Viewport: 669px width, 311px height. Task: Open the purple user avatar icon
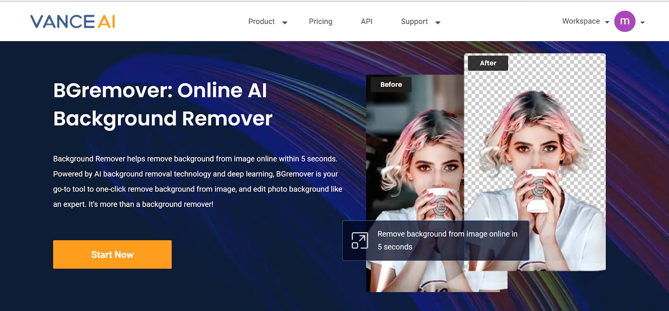(625, 21)
